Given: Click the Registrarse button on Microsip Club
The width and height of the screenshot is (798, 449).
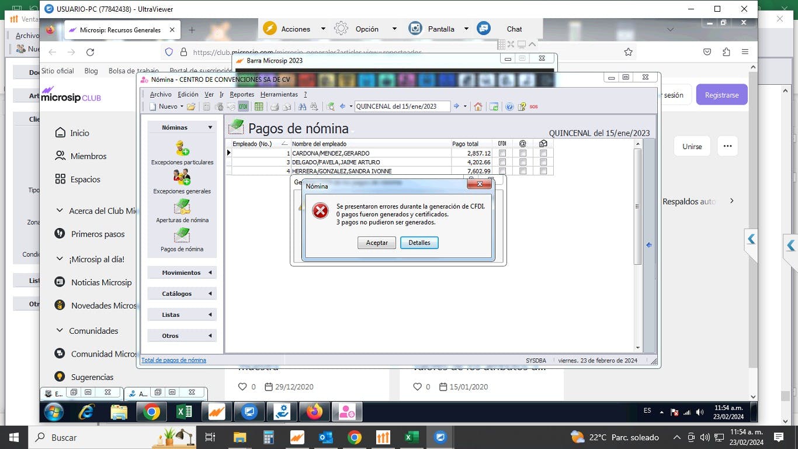Looking at the screenshot, I should pos(721,95).
